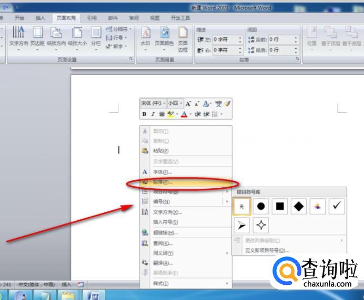Switch to the References (引用) tab
The height and width of the screenshot is (300, 364).
[92, 18]
